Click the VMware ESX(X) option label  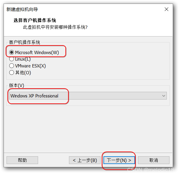click(x=30, y=66)
